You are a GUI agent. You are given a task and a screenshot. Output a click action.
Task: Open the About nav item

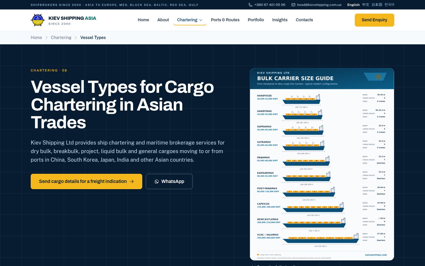[x=163, y=20]
